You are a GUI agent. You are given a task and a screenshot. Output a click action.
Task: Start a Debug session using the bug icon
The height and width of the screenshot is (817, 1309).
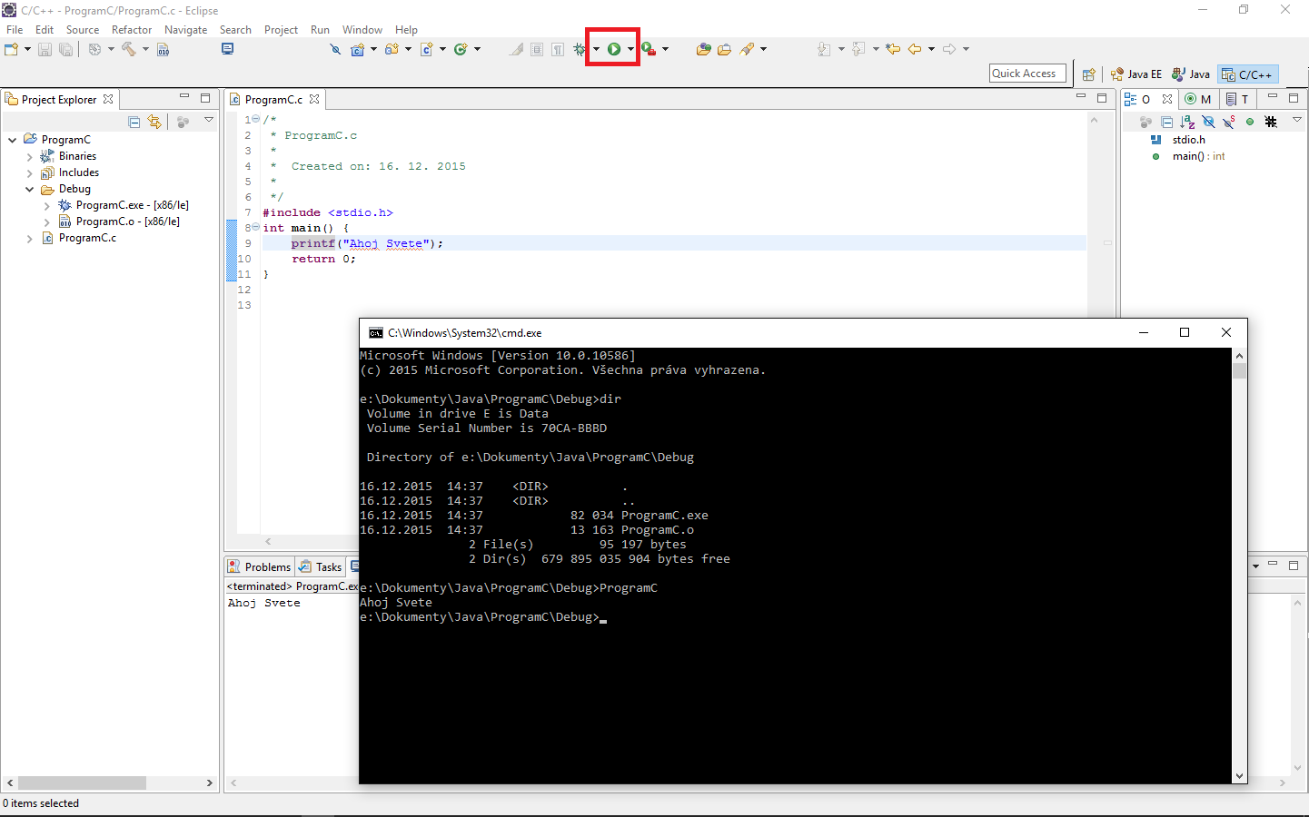pos(580,49)
